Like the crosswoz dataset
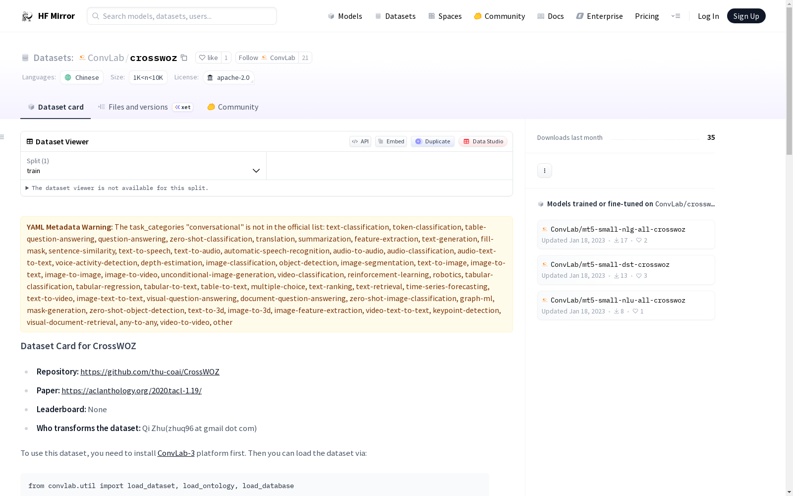The width and height of the screenshot is (793, 496). tap(208, 58)
